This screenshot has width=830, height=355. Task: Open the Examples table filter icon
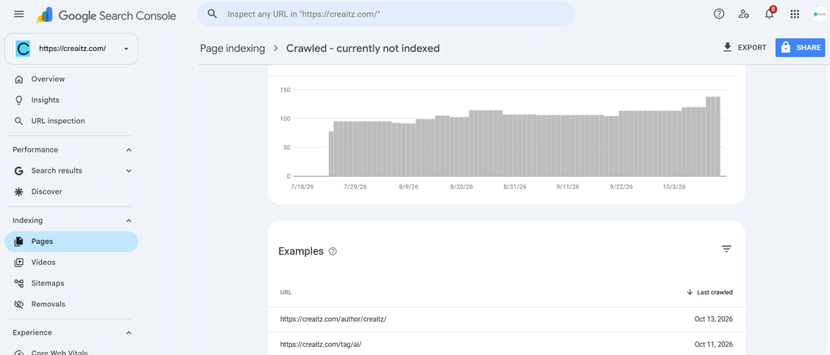(726, 249)
